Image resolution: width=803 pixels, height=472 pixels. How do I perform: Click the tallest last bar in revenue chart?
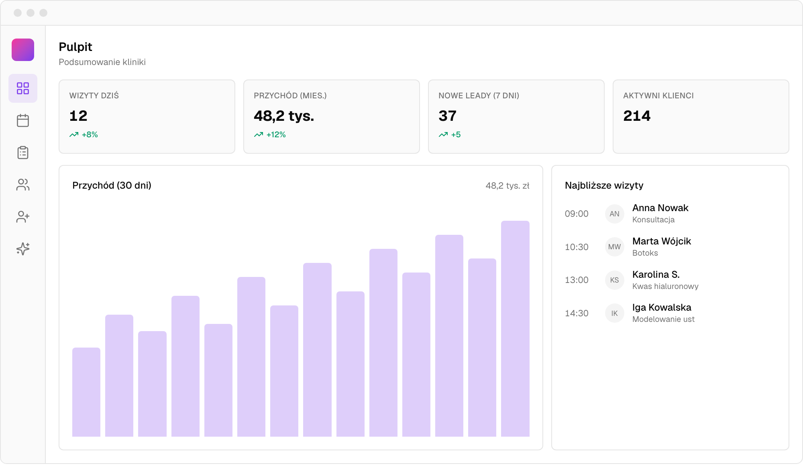tap(515, 329)
